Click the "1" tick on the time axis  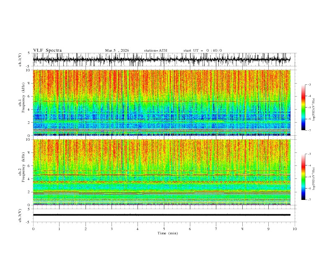coord(59,229)
